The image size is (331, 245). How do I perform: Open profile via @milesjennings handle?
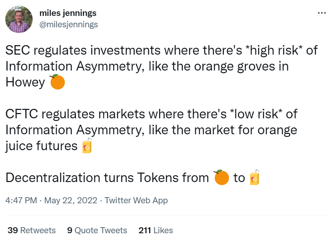[68, 24]
